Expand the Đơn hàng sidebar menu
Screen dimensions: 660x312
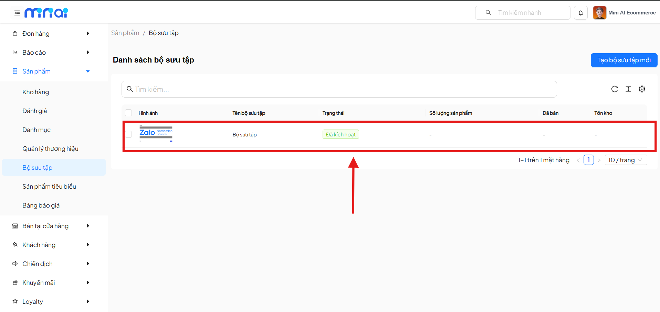click(52, 34)
